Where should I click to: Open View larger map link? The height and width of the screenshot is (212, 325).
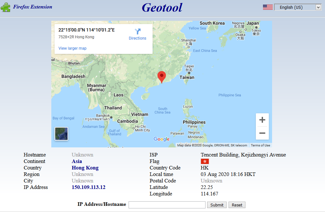click(72, 48)
